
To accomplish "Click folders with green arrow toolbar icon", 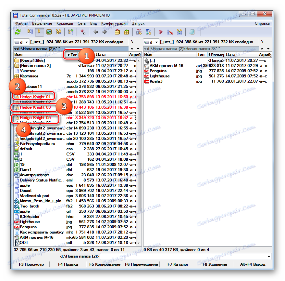I will click(x=70, y=32).
